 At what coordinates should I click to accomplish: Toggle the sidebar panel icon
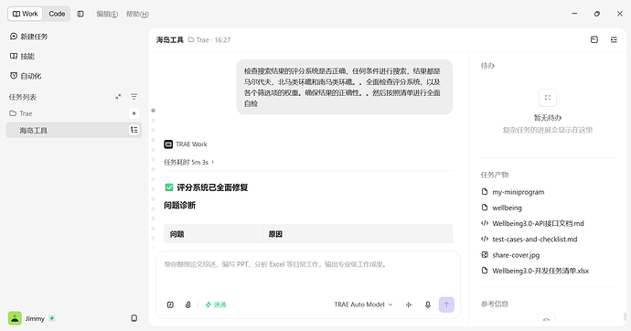[80, 14]
